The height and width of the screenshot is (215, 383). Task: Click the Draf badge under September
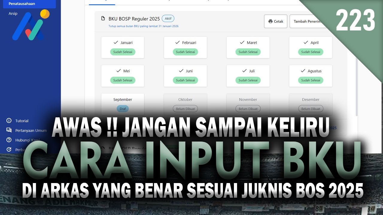coord(123,109)
